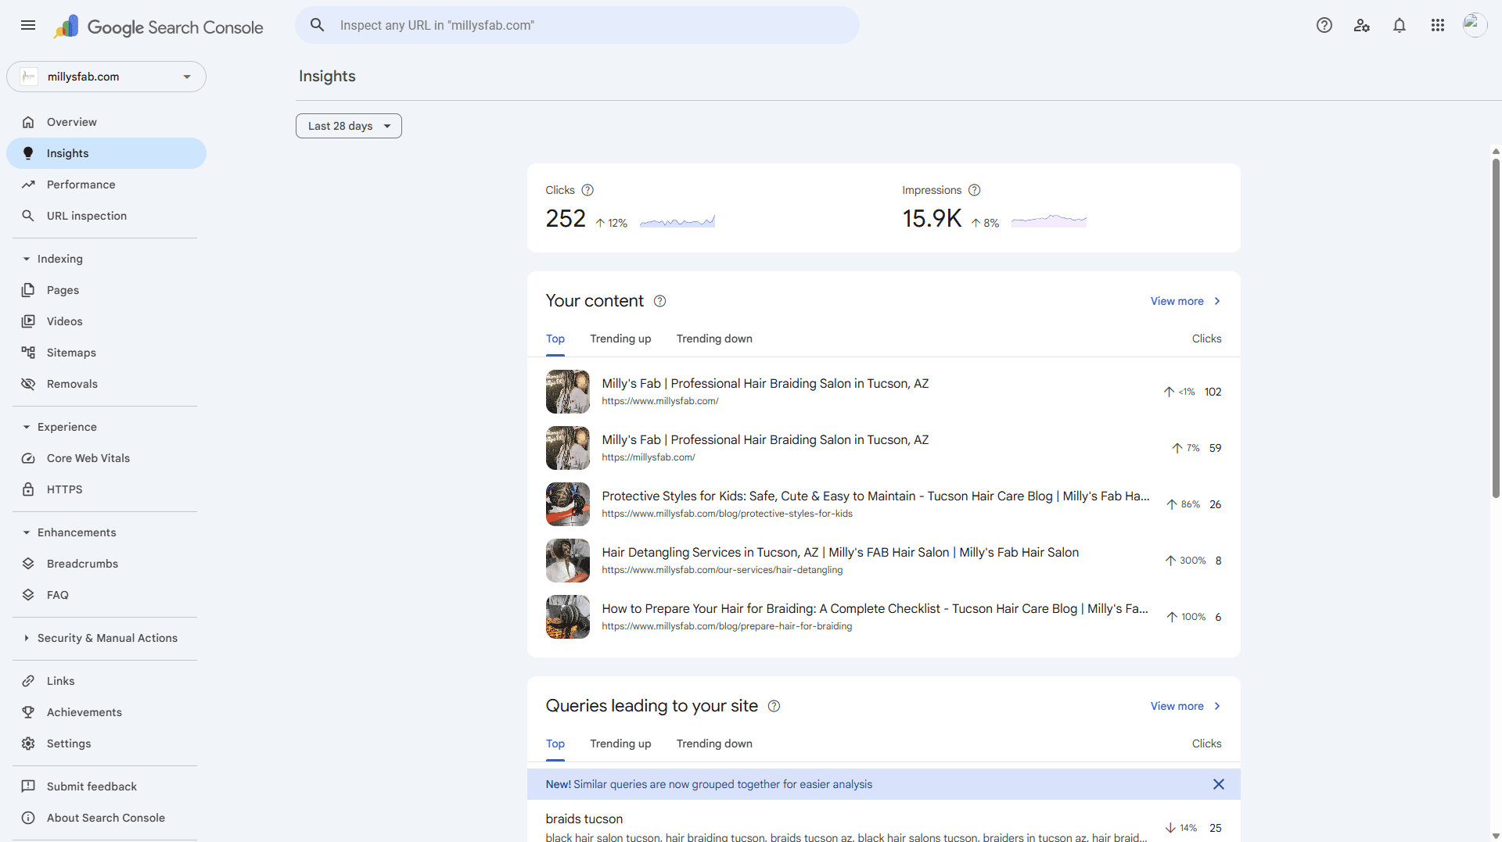
Task: Select Trending up tab under Queries section
Action: tap(620, 743)
